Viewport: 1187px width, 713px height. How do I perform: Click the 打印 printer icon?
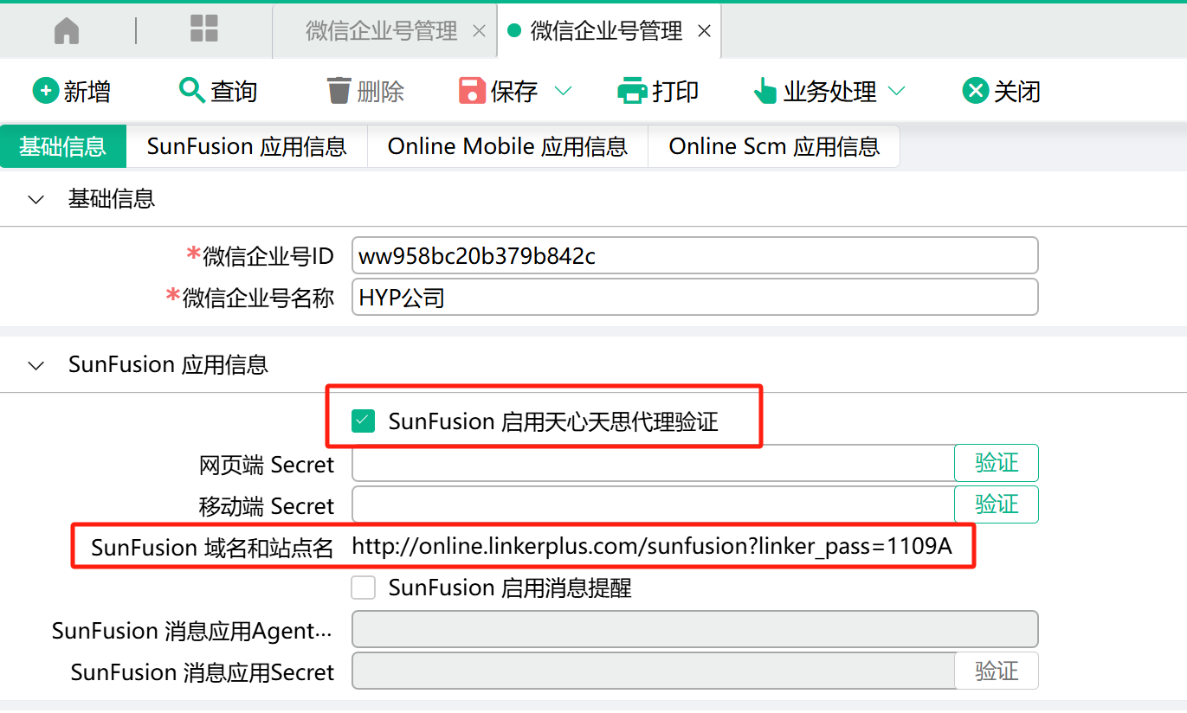pos(632,91)
